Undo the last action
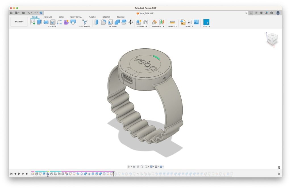Viewport: 291px width, 189px height. click(29, 13)
